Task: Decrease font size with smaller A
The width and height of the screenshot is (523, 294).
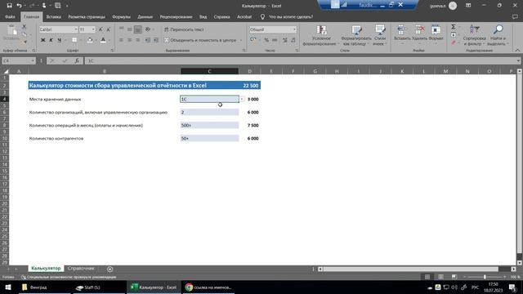Action: click(x=109, y=29)
